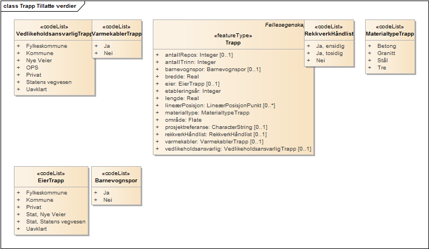
Task: Select the 'Granitt' value in MaterialtypeTrapp
Action: pos(386,53)
